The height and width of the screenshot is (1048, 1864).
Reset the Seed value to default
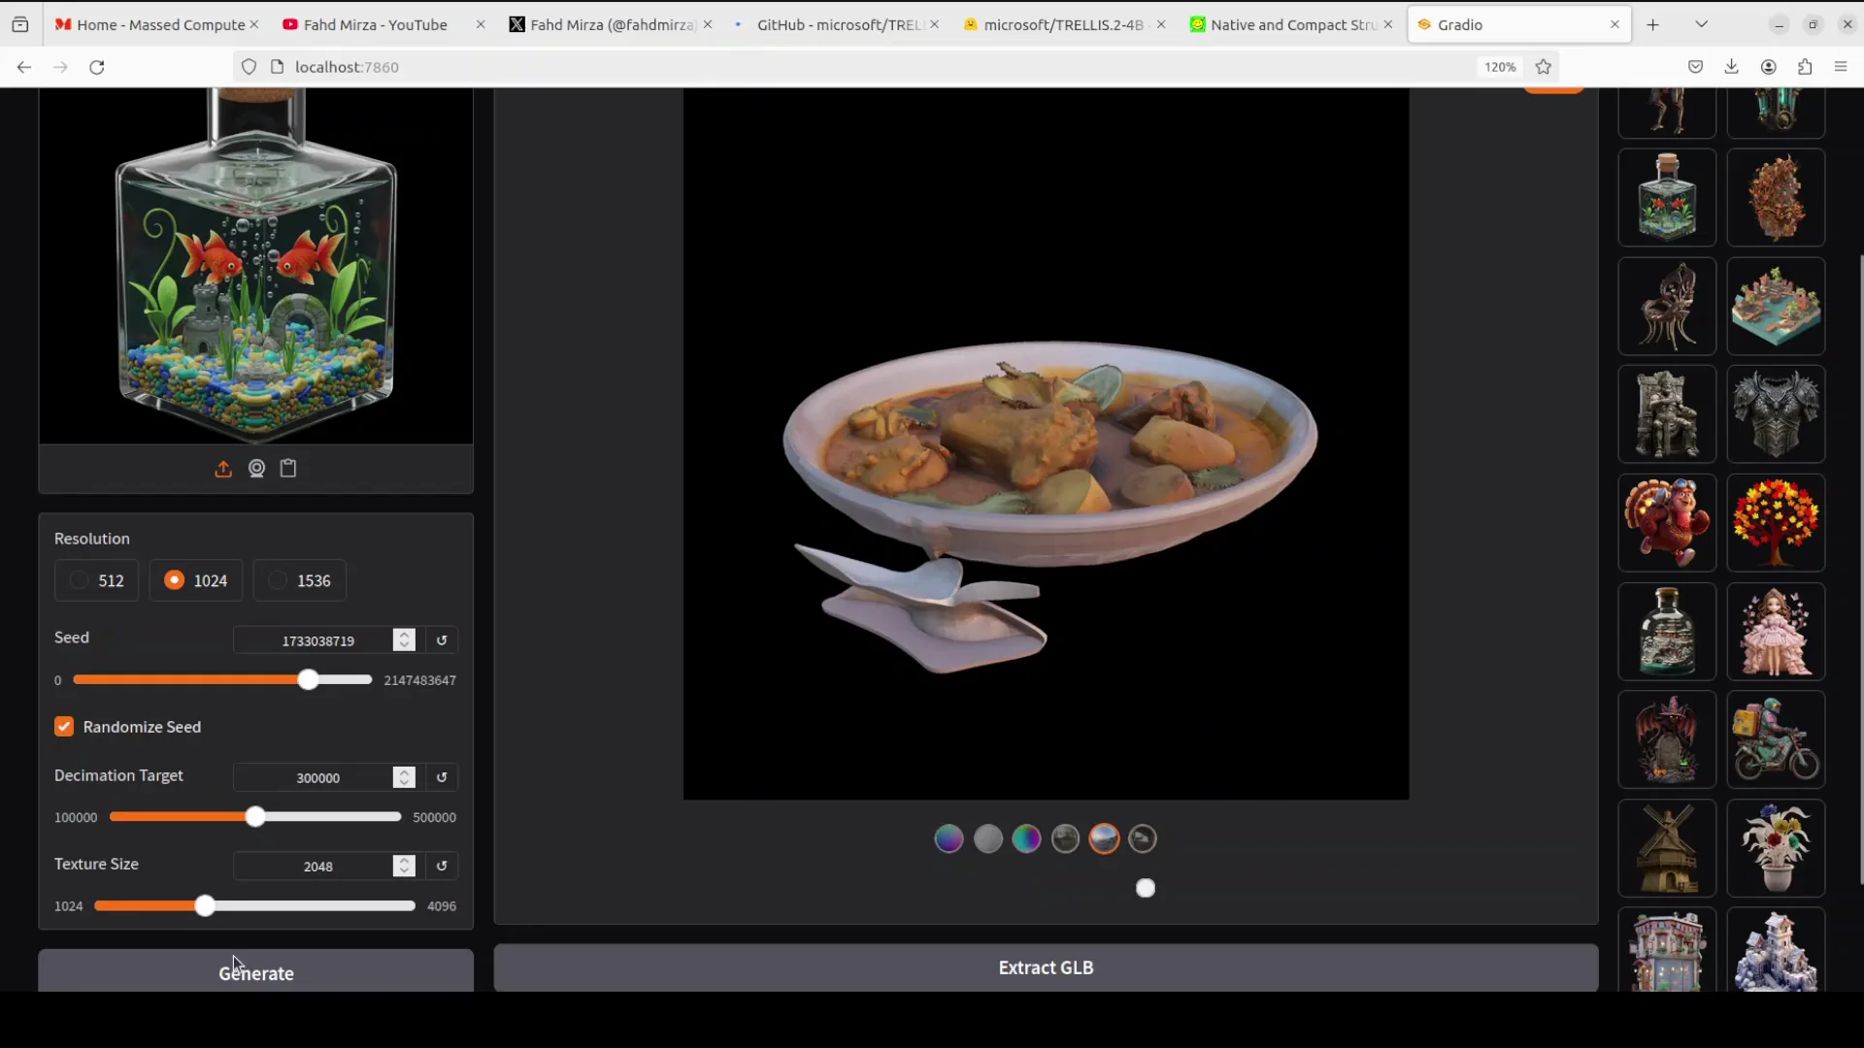tap(442, 640)
